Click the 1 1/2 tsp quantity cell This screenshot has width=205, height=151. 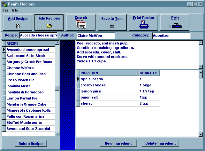pyautogui.click(x=149, y=91)
